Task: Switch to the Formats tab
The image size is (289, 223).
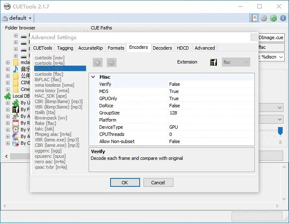Action: [x=116, y=48]
